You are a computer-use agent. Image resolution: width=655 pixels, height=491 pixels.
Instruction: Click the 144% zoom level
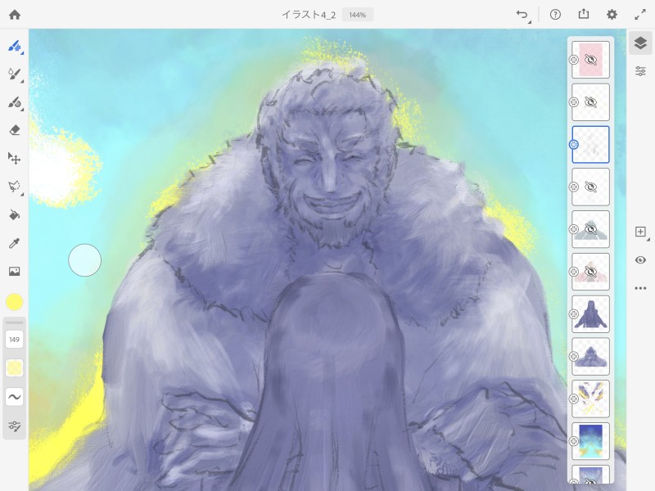click(358, 15)
